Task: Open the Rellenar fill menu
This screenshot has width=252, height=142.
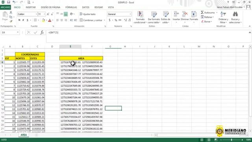Action: 208,17
